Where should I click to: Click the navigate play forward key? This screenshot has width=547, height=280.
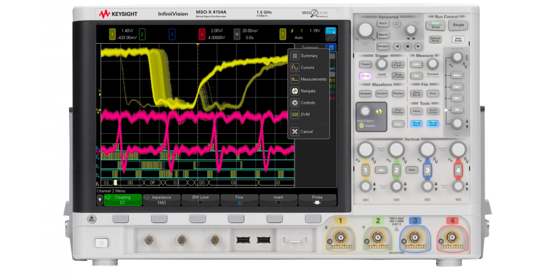point(418,46)
